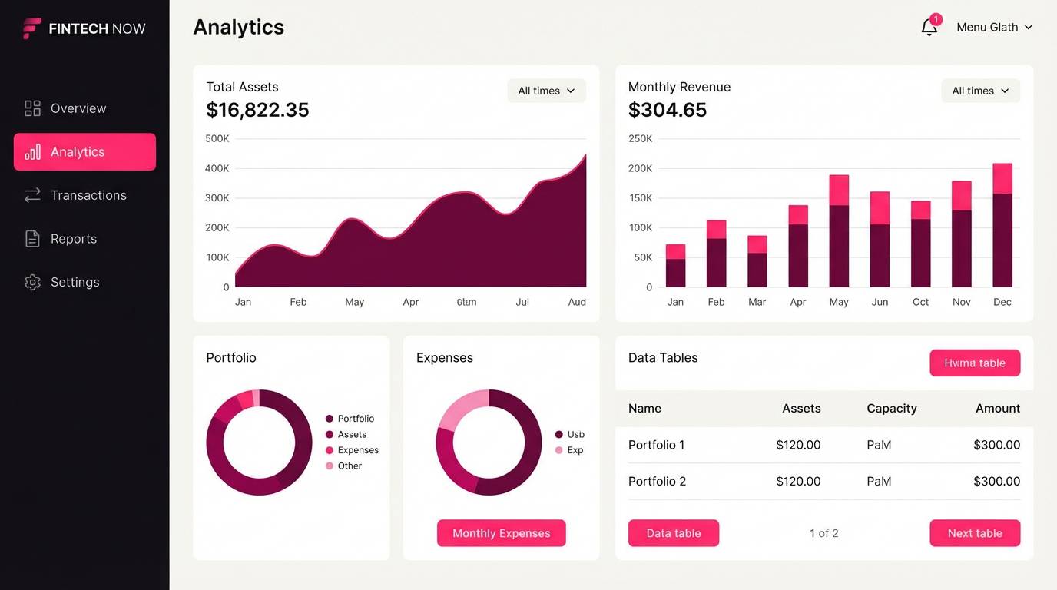Switch to the Analytics section
The height and width of the screenshot is (590, 1057).
pyautogui.click(x=84, y=151)
